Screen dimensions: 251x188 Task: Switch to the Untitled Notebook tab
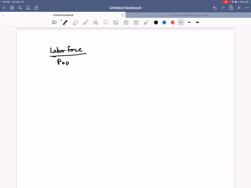coord(63,15)
